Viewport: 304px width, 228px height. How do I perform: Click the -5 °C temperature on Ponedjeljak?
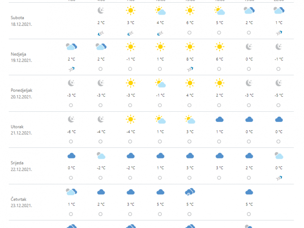(279, 95)
